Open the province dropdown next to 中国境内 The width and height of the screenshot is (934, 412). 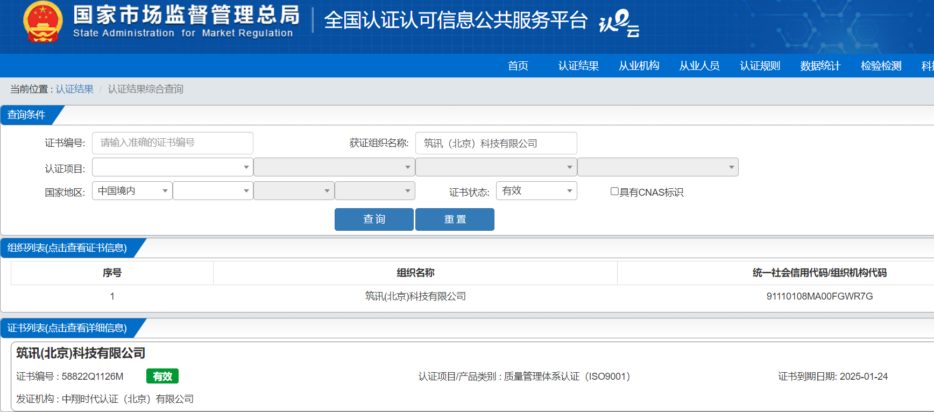click(213, 191)
